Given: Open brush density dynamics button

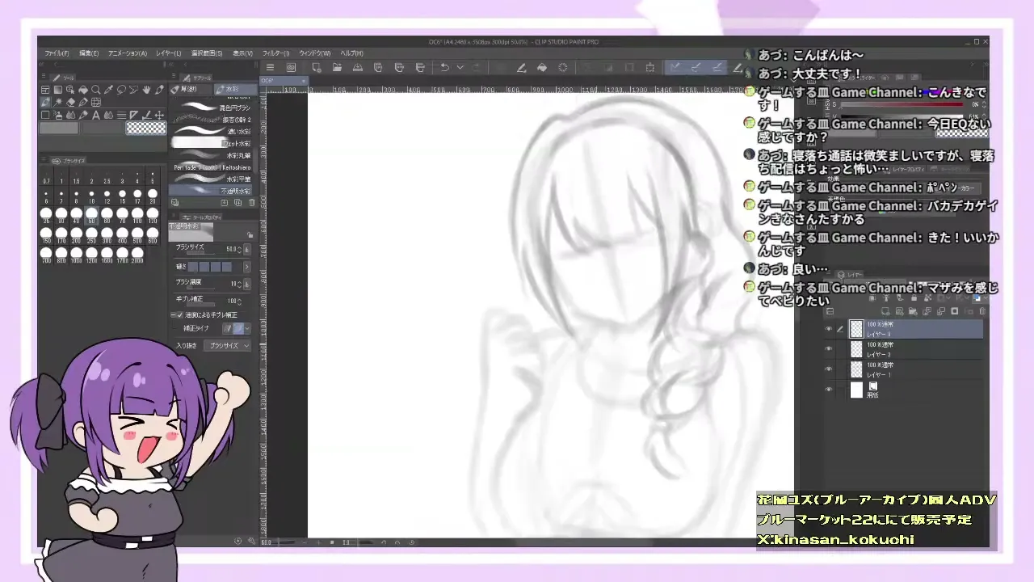Looking at the screenshot, I should [246, 284].
